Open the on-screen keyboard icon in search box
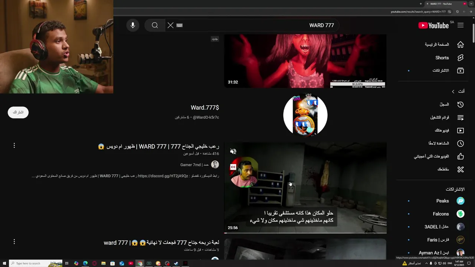This screenshot has height=267, width=475. [x=180, y=25]
